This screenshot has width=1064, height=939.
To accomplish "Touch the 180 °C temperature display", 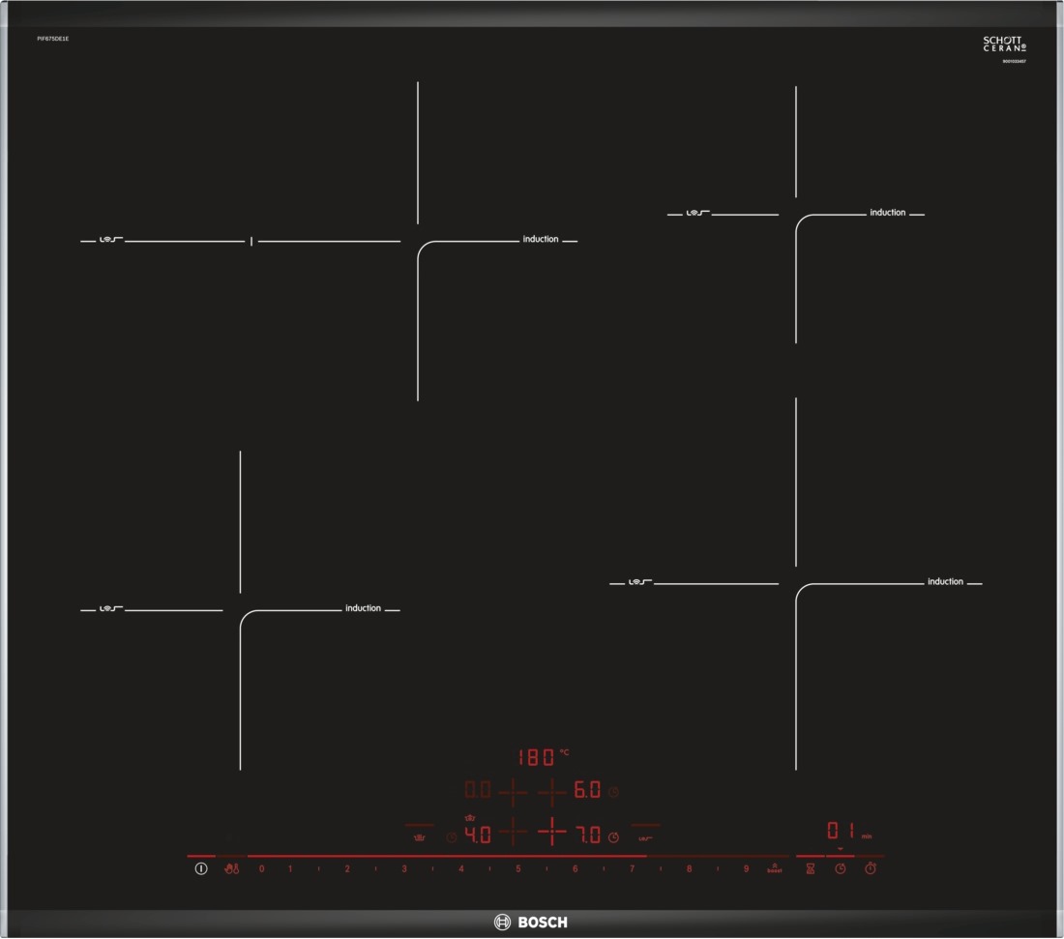I will tap(541, 757).
